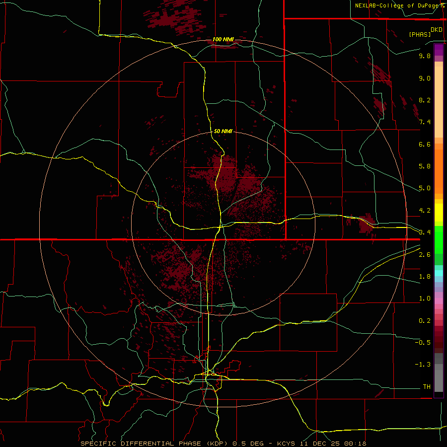Pick the cyan band on the color scale
The width and height of the screenshot is (447, 447).
coord(439,273)
